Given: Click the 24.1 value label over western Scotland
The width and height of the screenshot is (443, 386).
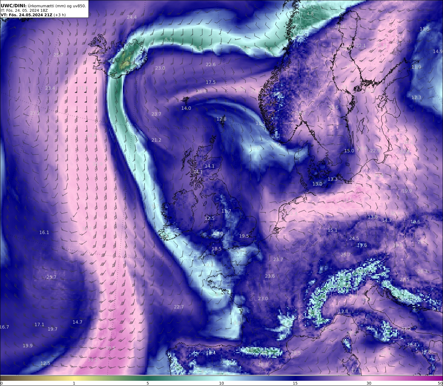Looking at the screenshot, I should pos(198,172).
